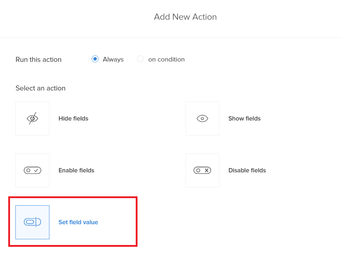Click the Show fields text label

(245, 118)
